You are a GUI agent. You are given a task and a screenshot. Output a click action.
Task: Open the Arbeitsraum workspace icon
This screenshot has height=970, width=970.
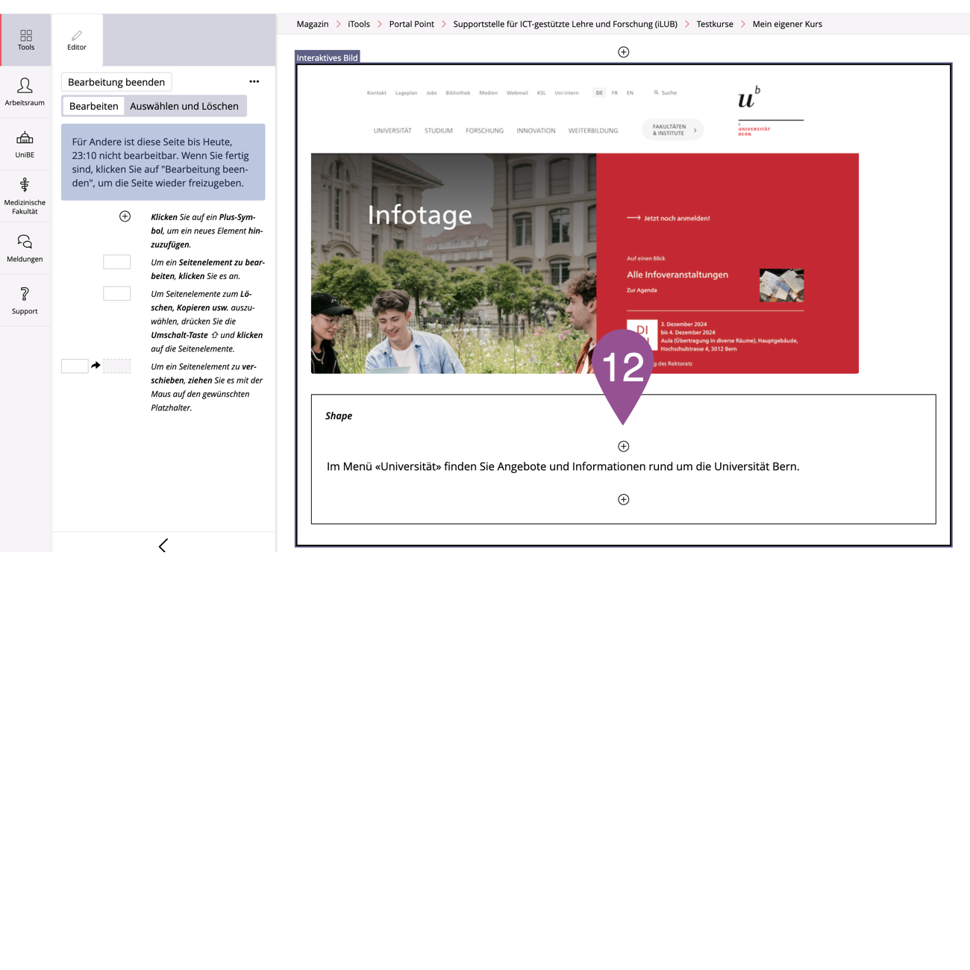tap(25, 92)
